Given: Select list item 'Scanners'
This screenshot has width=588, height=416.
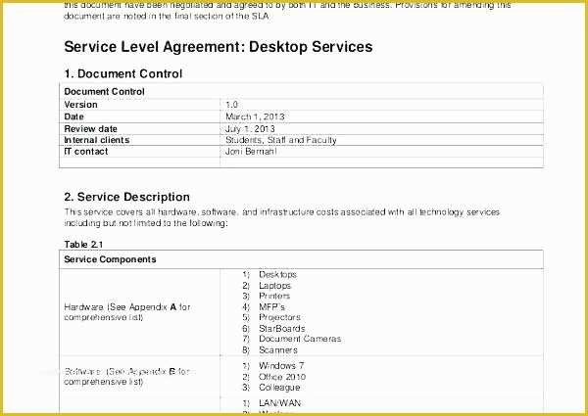Looking at the screenshot, I should point(278,350).
